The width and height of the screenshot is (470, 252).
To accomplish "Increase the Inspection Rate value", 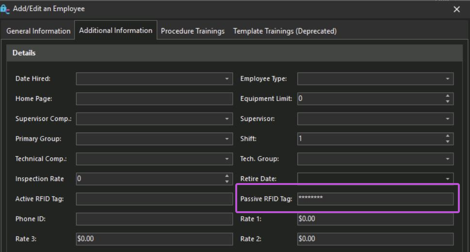I will click(227, 176).
